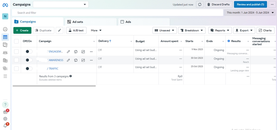Open more actions for the AWARENESS campaign

91,60
